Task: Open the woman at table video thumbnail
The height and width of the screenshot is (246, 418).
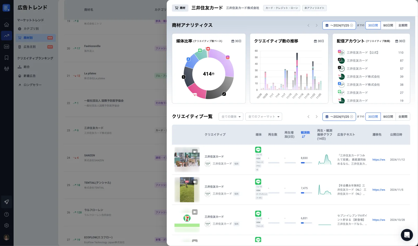Action: pos(187,160)
